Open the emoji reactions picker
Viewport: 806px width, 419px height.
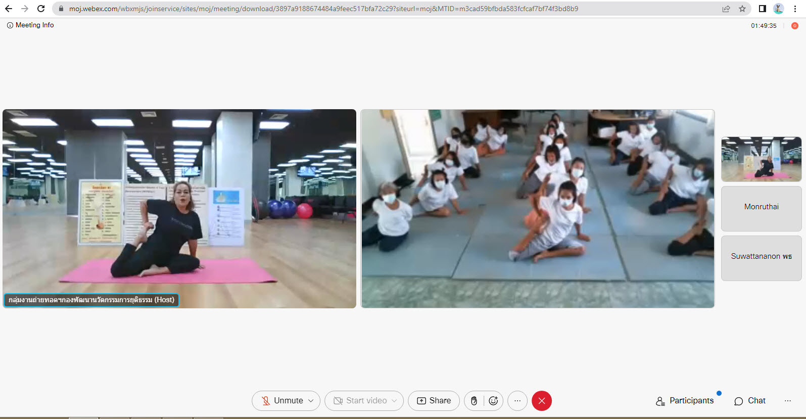tap(493, 401)
